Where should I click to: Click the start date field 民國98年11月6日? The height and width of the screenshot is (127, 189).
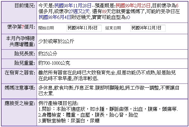click(84, 28)
